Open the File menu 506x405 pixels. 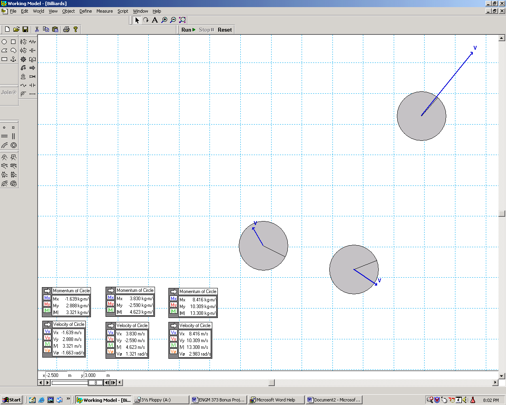(x=13, y=11)
